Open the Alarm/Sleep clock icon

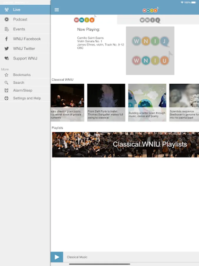pos(6,90)
